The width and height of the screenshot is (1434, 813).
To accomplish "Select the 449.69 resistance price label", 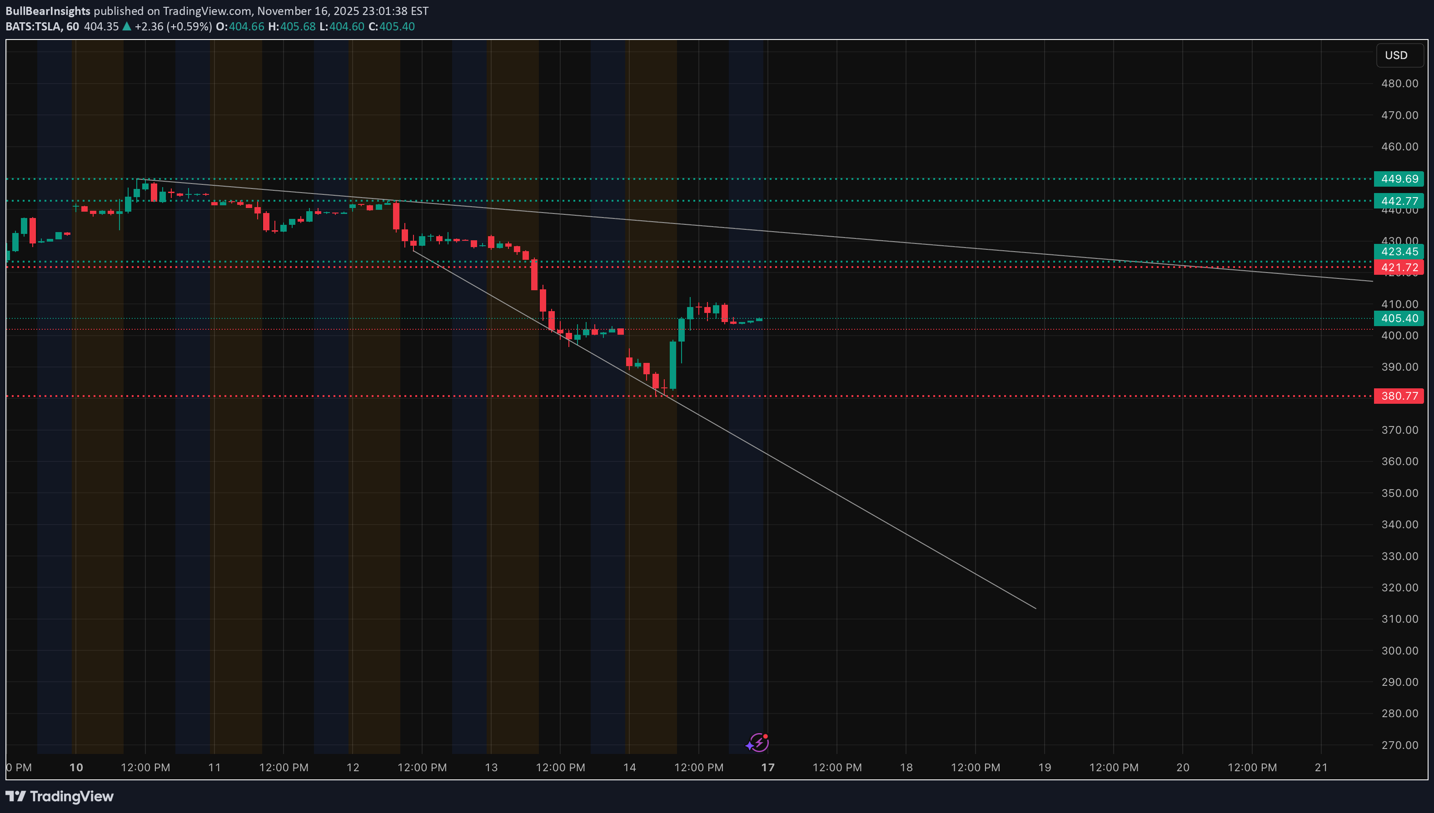I will click(1399, 179).
